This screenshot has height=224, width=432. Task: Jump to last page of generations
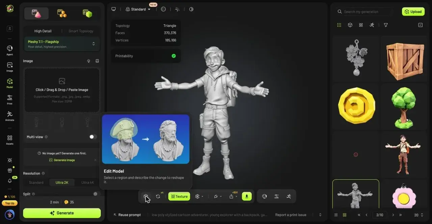pyautogui.click(x=401, y=215)
